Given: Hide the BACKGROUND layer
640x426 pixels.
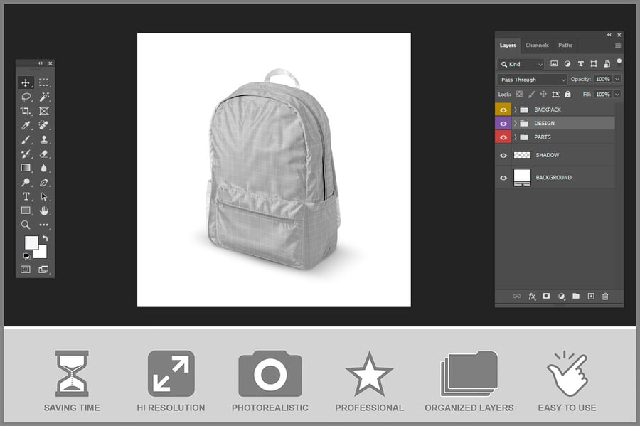Looking at the screenshot, I should tap(503, 178).
